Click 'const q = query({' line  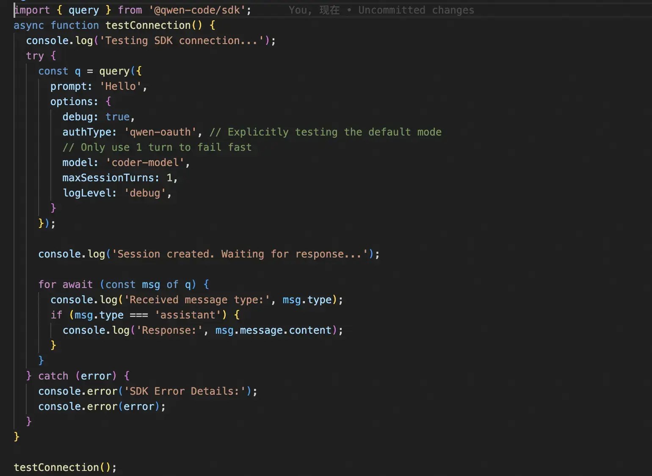click(x=90, y=71)
